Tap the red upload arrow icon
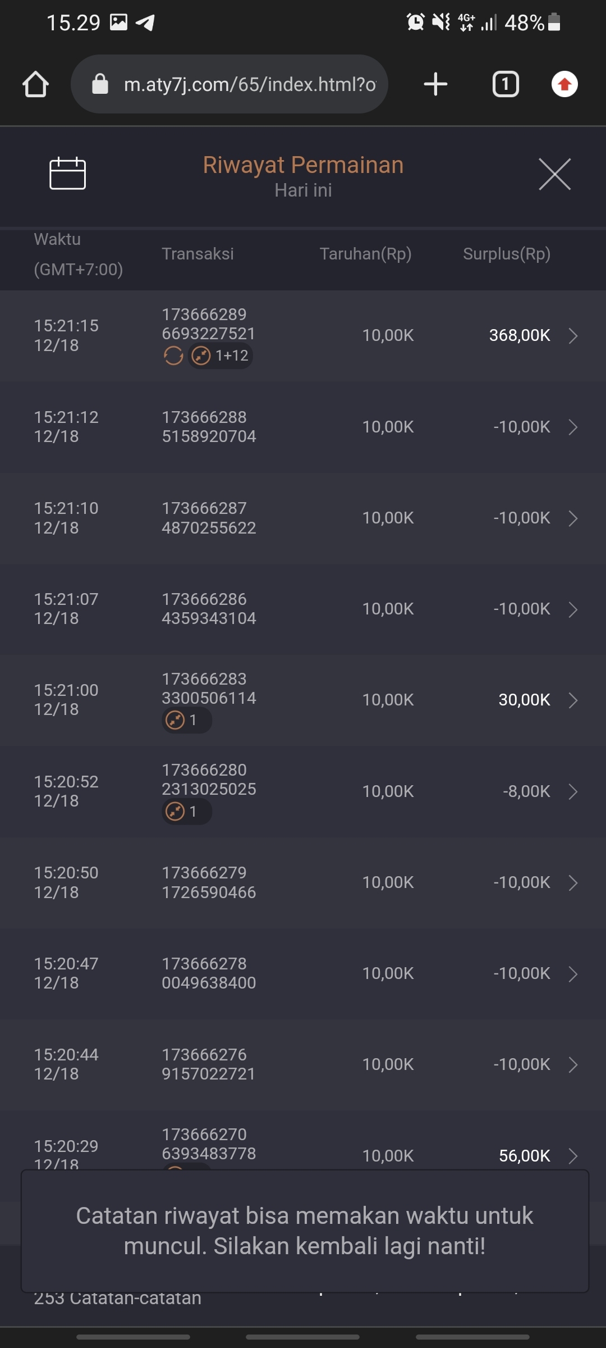 point(564,84)
